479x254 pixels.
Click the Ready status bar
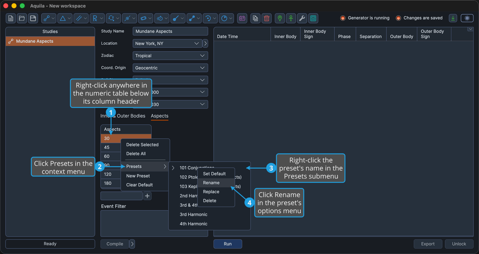tap(50, 244)
